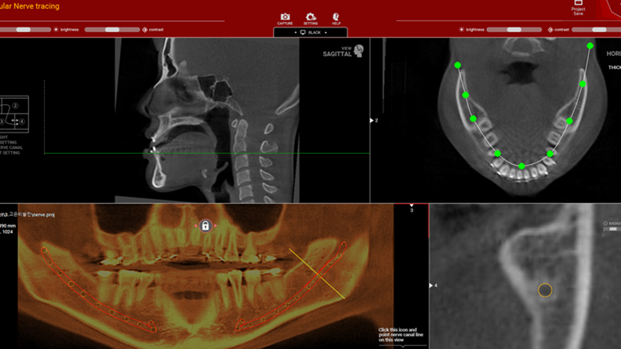Adjust the left brightness slider

pos(24,30)
